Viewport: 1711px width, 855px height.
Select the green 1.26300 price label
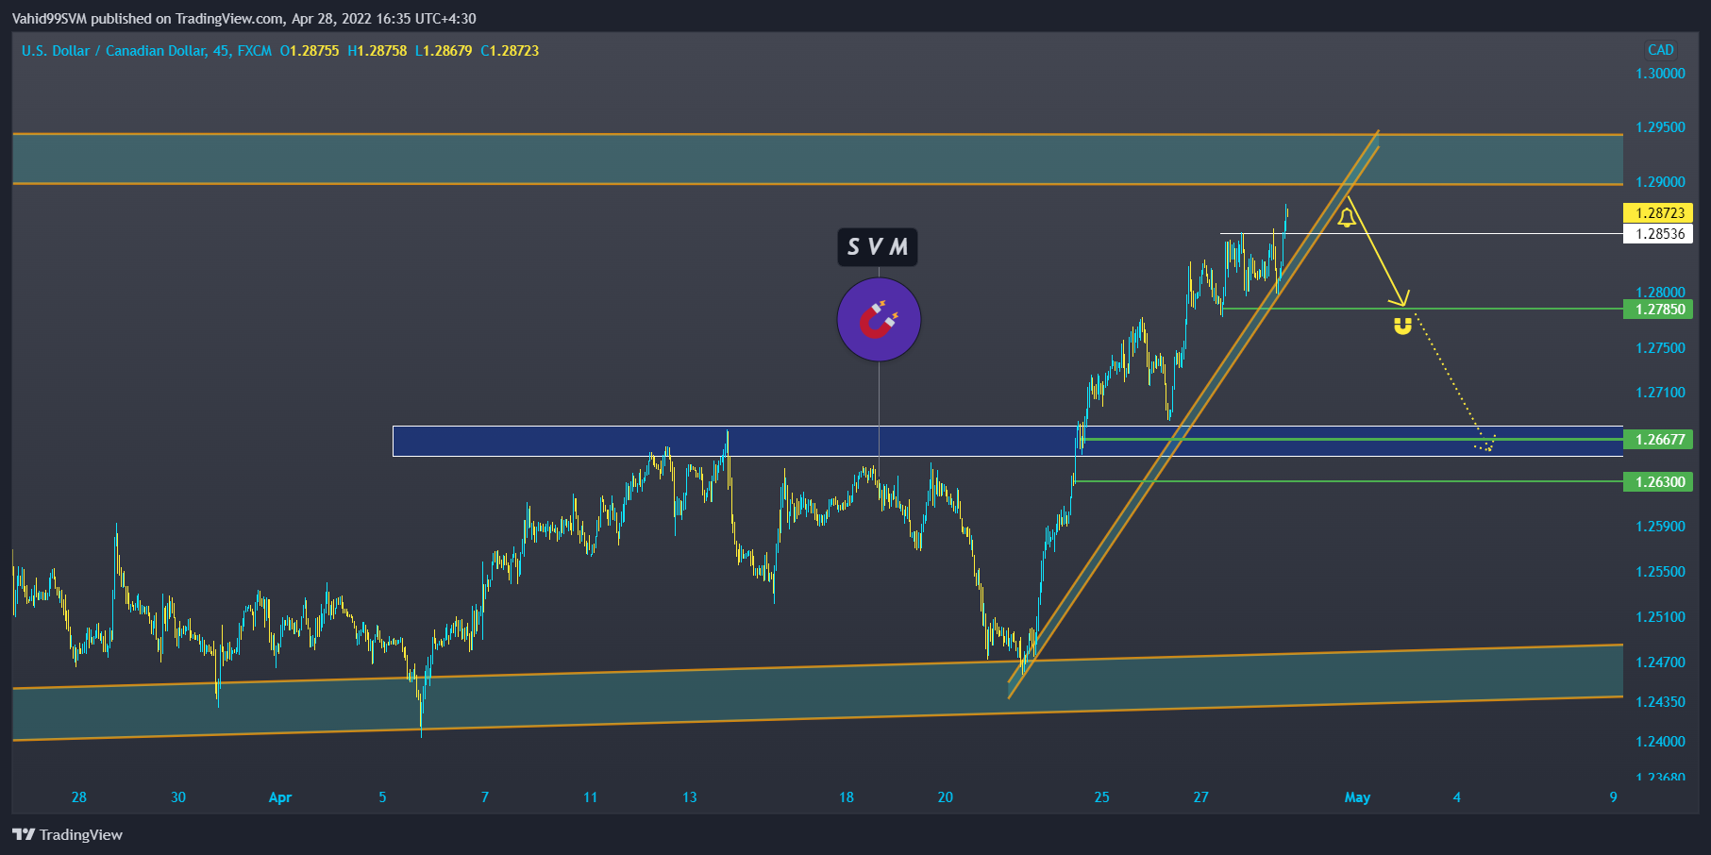pos(1658,482)
